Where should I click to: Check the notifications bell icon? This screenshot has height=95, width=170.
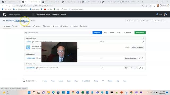click(x=157, y=14)
